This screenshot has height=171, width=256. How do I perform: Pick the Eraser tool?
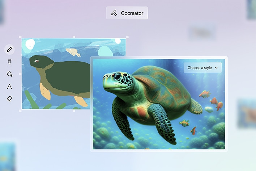coord(9,99)
